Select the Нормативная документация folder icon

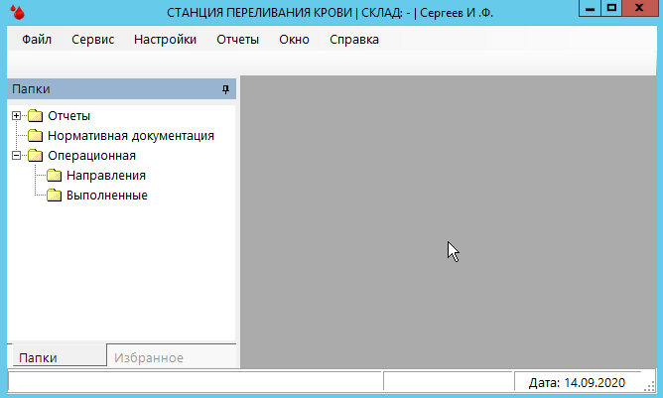(x=36, y=136)
